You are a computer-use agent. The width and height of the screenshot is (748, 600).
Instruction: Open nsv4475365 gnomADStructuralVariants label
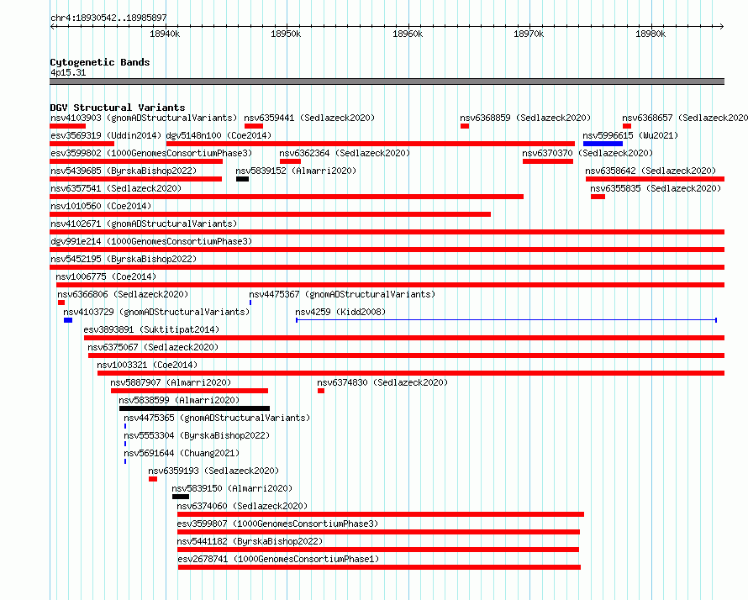click(x=217, y=418)
